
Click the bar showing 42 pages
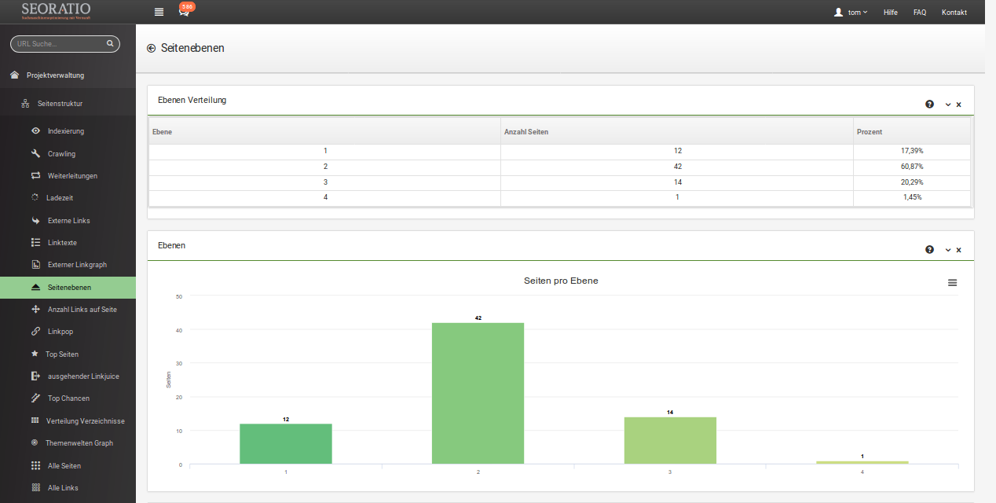coord(478,393)
